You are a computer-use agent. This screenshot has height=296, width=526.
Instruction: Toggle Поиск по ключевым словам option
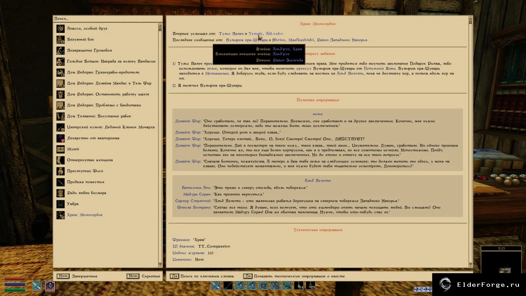pyautogui.click(x=174, y=276)
